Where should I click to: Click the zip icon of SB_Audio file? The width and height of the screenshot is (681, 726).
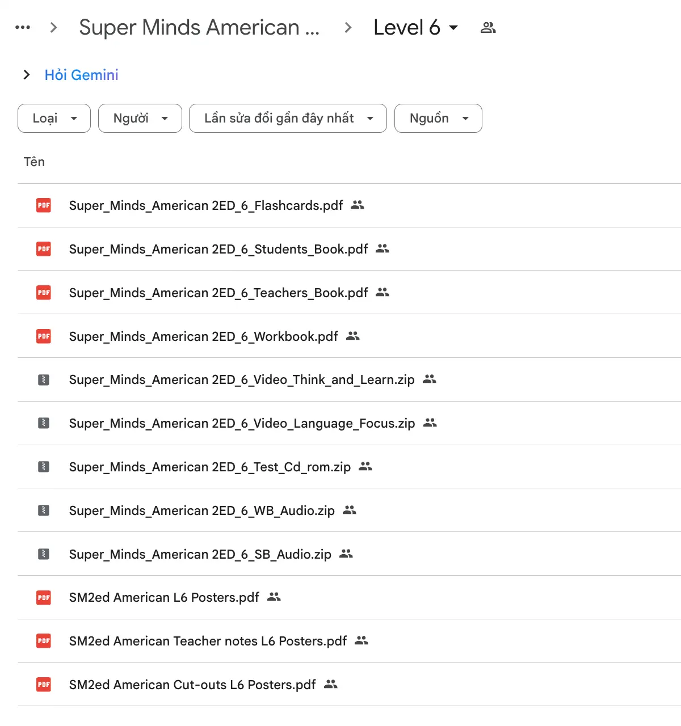[x=44, y=554]
